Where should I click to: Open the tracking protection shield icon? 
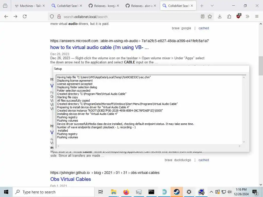(52, 17)
